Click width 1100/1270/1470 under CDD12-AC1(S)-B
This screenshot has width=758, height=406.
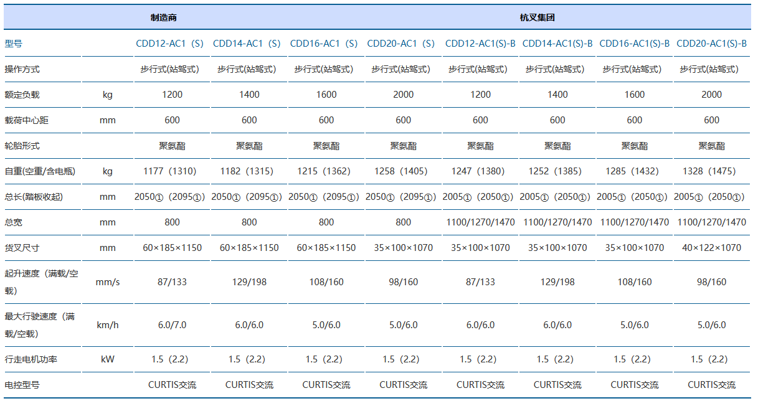(480, 222)
